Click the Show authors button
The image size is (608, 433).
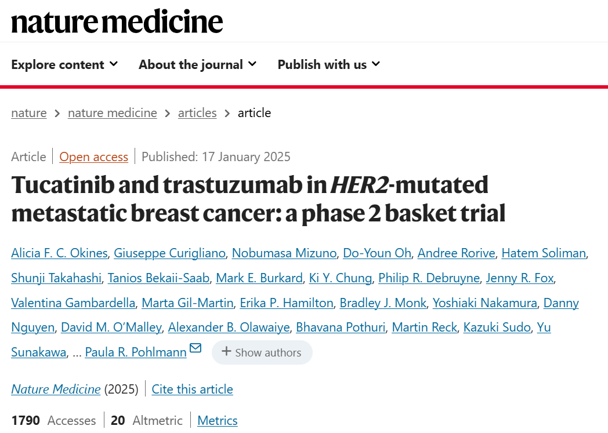click(262, 352)
